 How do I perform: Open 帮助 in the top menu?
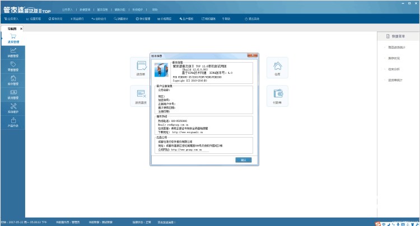pyautogui.click(x=155, y=10)
